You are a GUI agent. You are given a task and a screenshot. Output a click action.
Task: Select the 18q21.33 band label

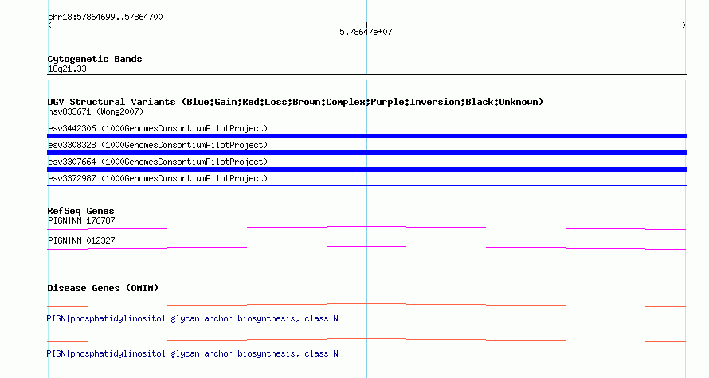[67, 69]
